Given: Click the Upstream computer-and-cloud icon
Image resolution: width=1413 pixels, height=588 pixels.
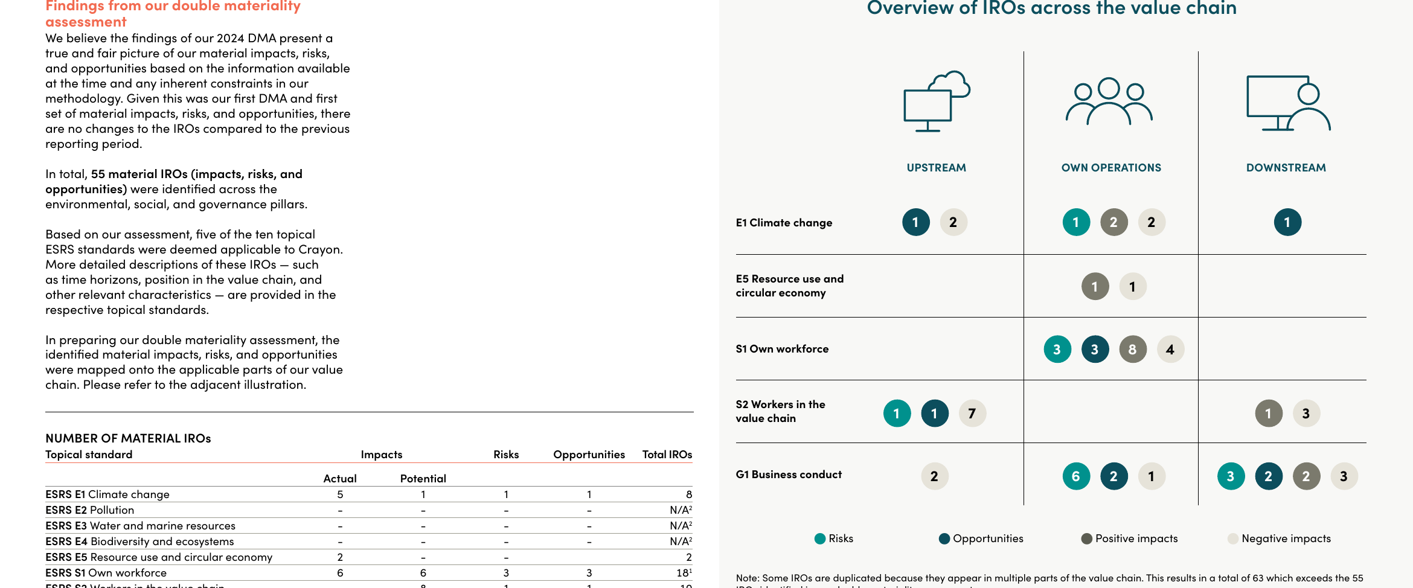Looking at the screenshot, I should [x=937, y=101].
